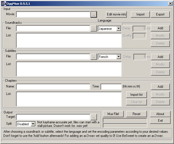Click the Soundtracks Delete button
This screenshot has width=174, height=144.
[160, 44]
